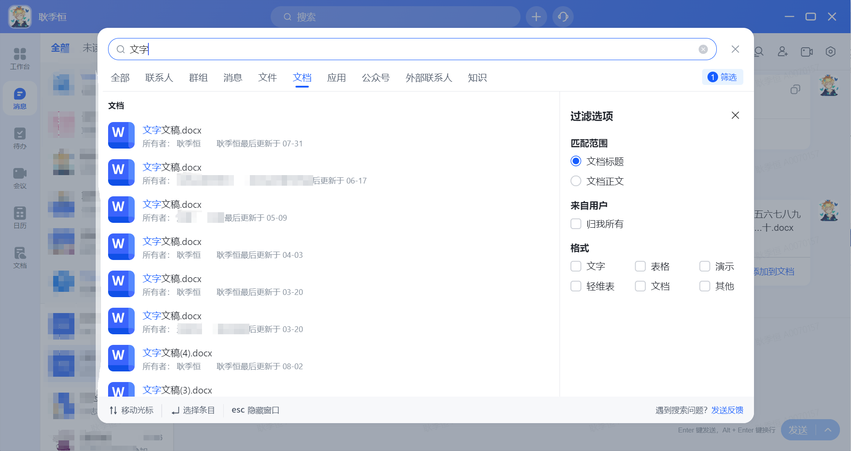Click Word icon of 06-17 document
The height and width of the screenshot is (451, 851).
coord(121,172)
